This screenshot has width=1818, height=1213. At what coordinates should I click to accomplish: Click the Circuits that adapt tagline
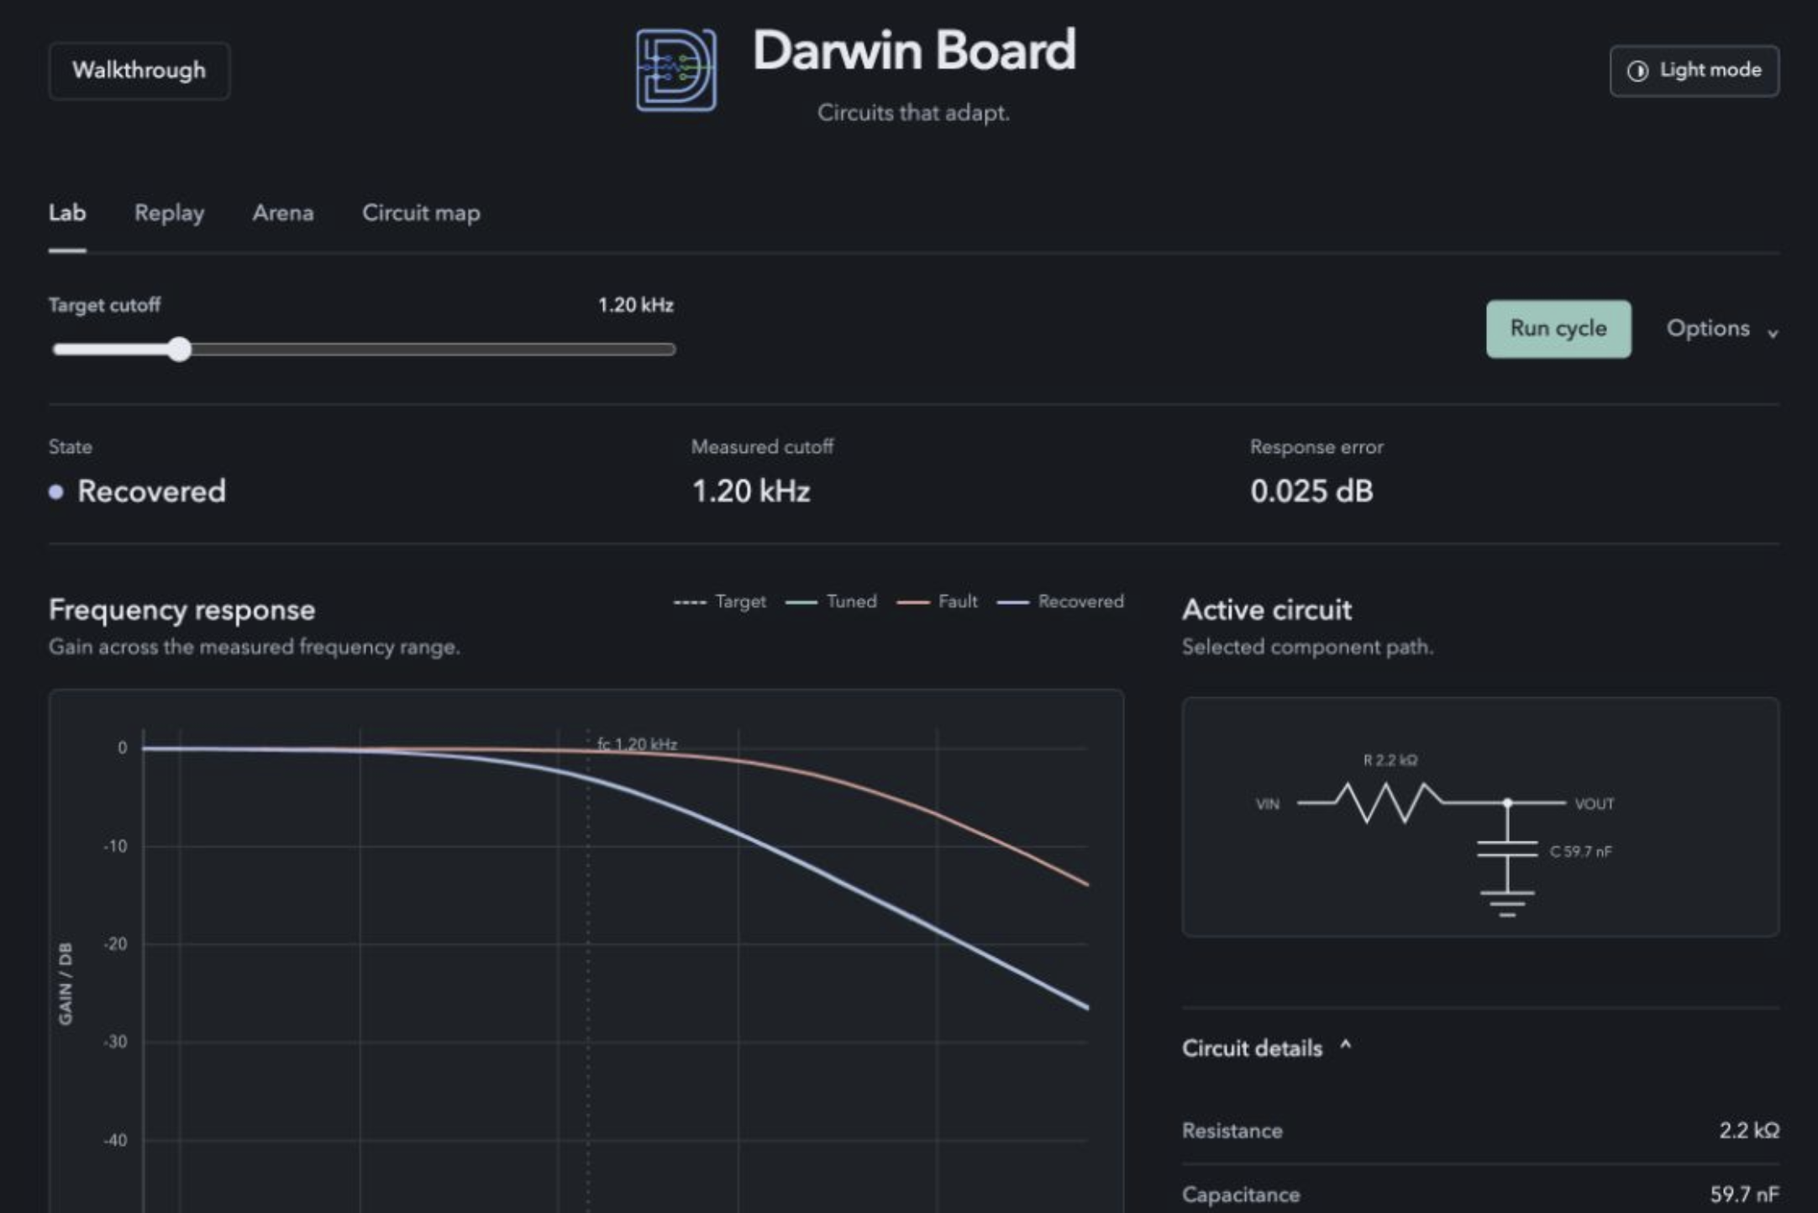(913, 113)
